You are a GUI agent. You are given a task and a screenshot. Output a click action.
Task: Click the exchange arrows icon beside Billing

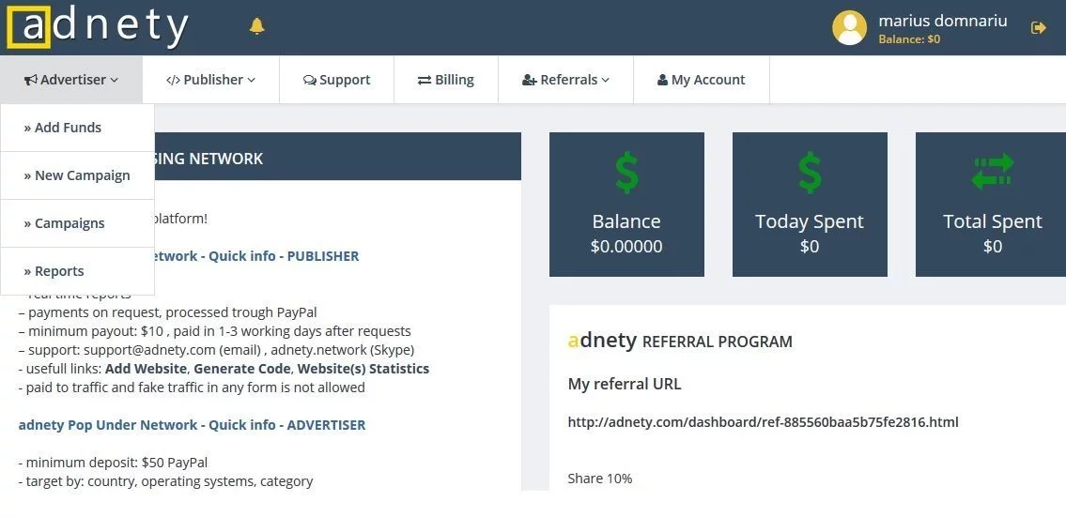(x=425, y=80)
